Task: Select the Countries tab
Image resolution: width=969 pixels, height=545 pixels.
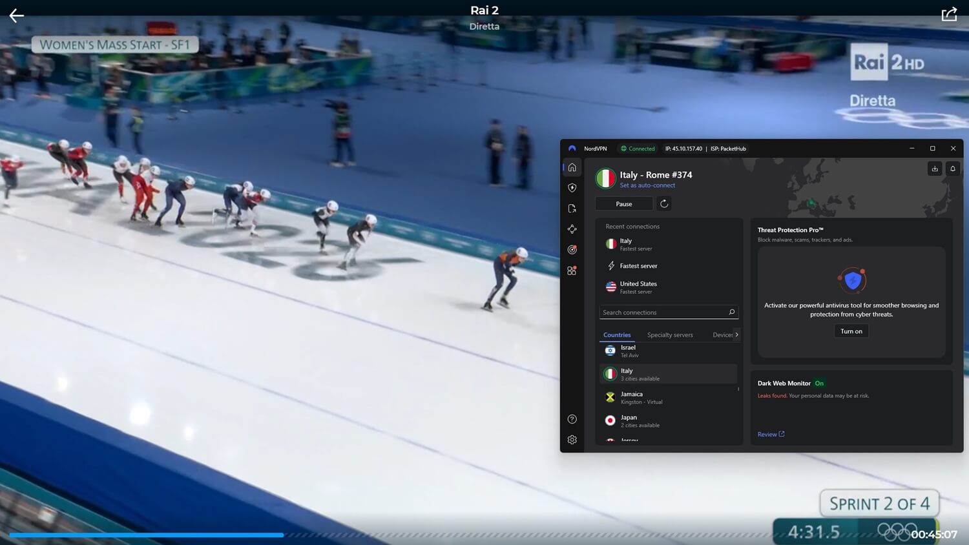Action: pyautogui.click(x=616, y=334)
